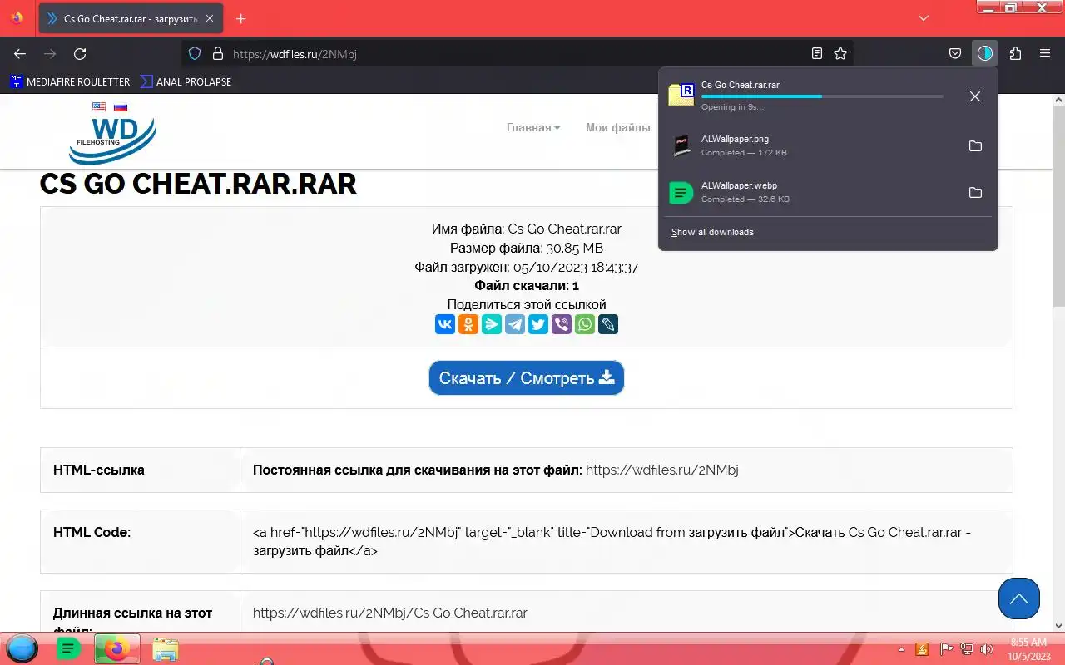Click the permanent link https://wdfiles.ru/2NMbj
This screenshot has height=665, width=1065.
pyautogui.click(x=662, y=470)
